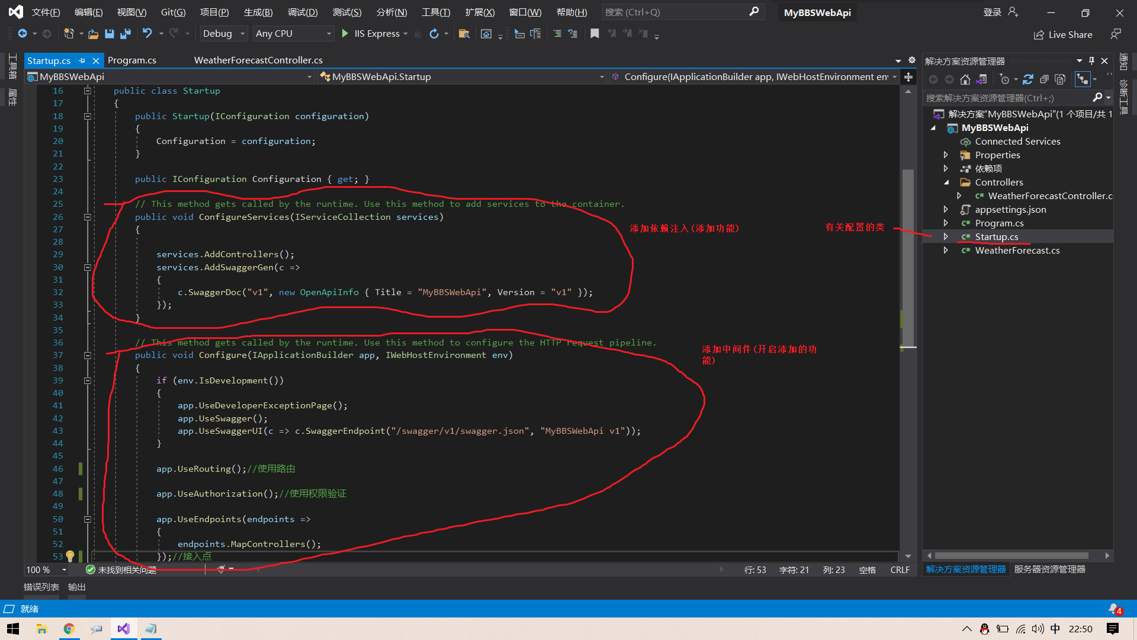Open the MyBBSWebApi.Startup class dropdown
This screenshot has height=640, width=1137.
click(x=461, y=76)
